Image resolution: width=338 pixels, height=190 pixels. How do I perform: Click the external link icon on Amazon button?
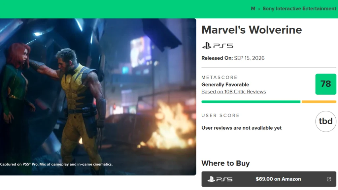329,179
